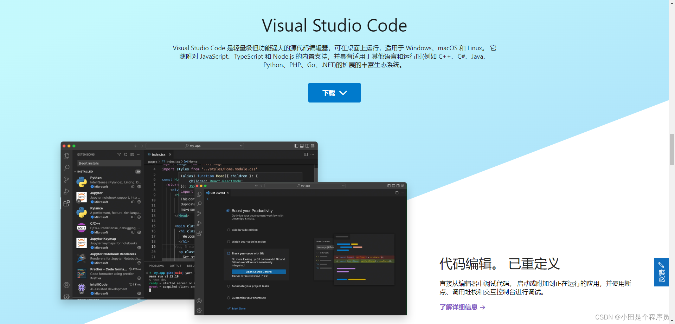This screenshot has width=675, height=324.
Task: Open the Prettier extension manage gear
Action: 139,278
